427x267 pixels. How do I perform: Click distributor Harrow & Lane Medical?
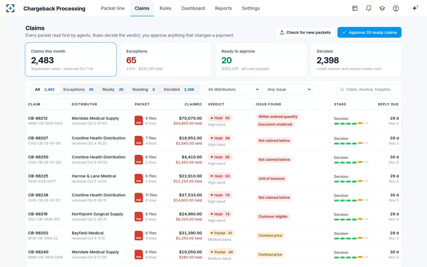(x=94, y=176)
